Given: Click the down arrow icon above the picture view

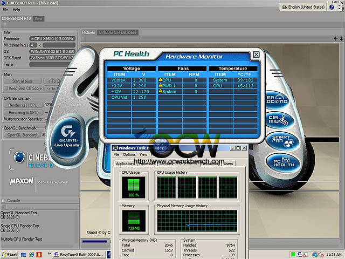Looking at the screenshot, I should point(341,38).
